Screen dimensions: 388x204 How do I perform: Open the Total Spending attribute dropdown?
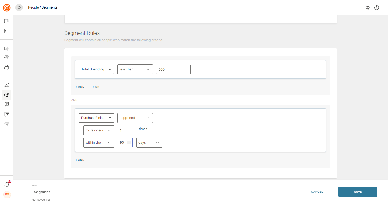96,69
